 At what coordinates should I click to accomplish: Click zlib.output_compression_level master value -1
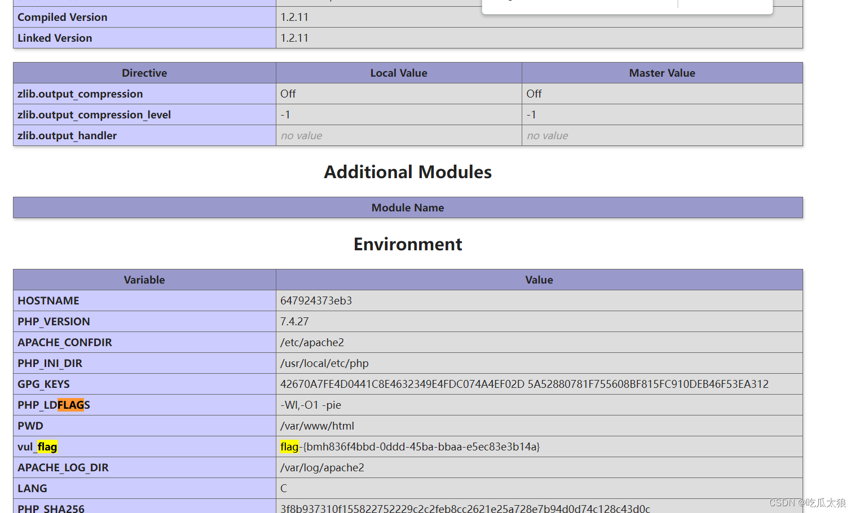(531, 114)
